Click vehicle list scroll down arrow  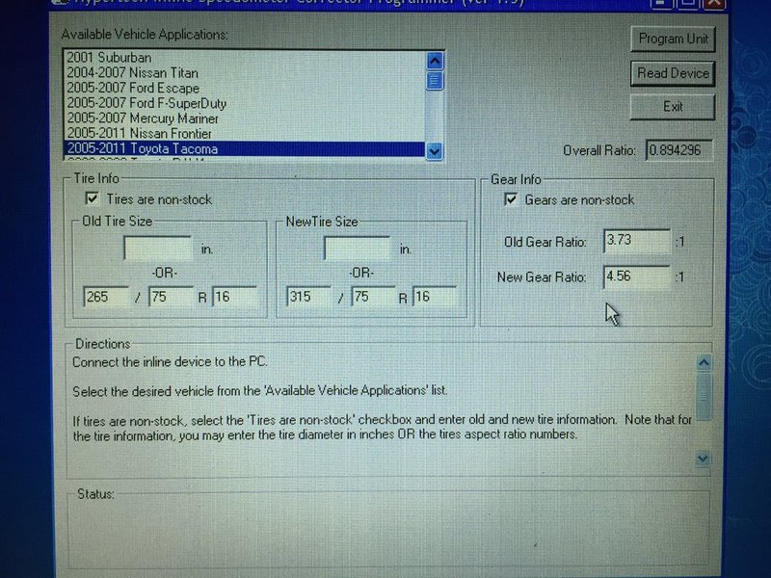click(435, 151)
